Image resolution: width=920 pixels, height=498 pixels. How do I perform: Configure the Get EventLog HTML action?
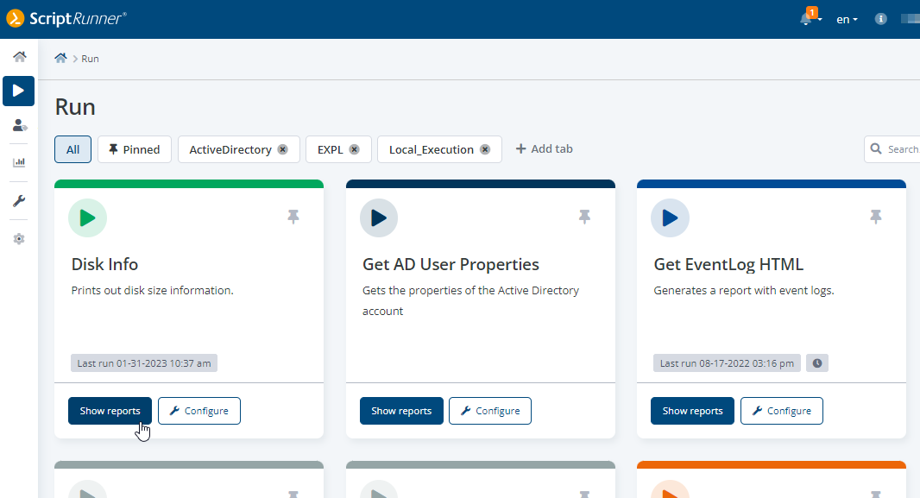click(782, 411)
